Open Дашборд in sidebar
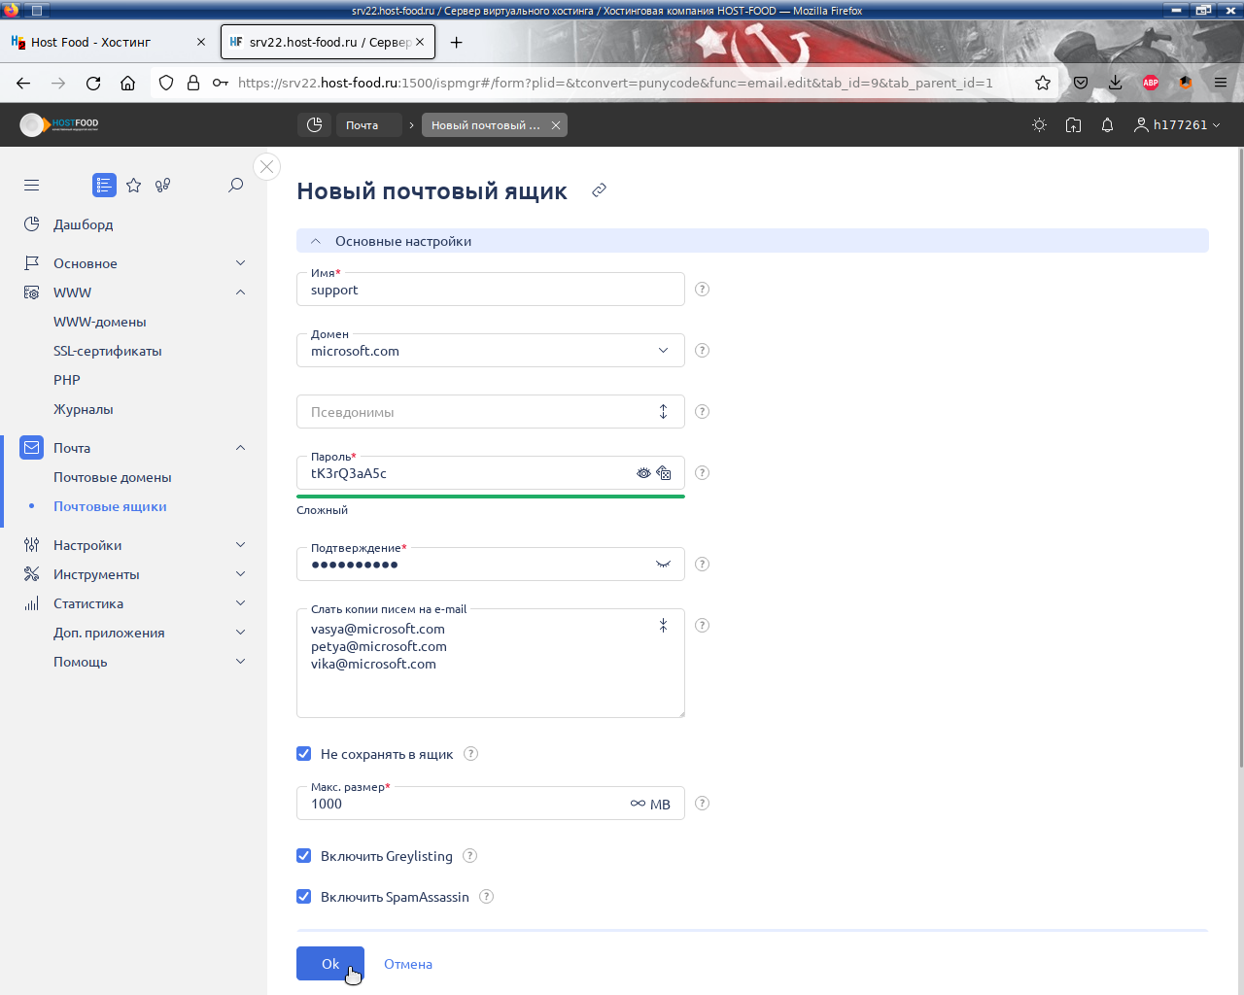This screenshot has width=1244, height=995. 84,224
